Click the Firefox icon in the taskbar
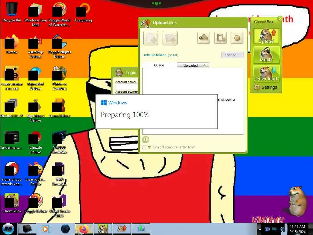Screen dimensions: 313x235 tap(84, 229)
